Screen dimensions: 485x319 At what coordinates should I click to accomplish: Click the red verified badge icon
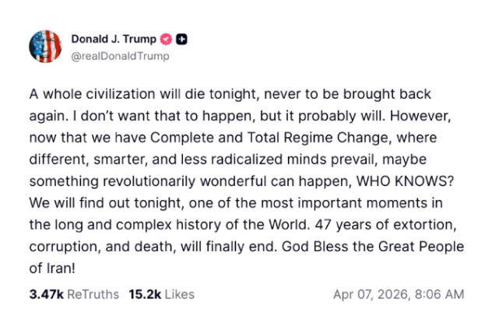tap(165, 39)
